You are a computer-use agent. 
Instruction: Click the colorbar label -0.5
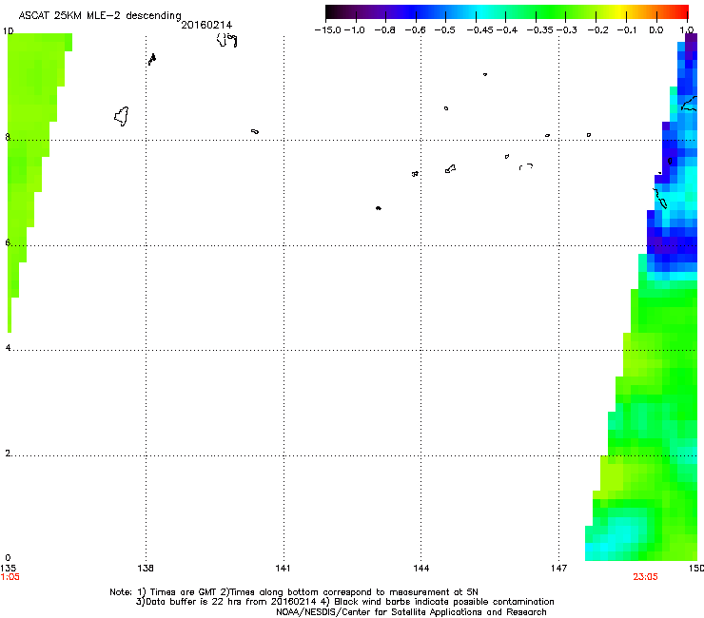444,30
